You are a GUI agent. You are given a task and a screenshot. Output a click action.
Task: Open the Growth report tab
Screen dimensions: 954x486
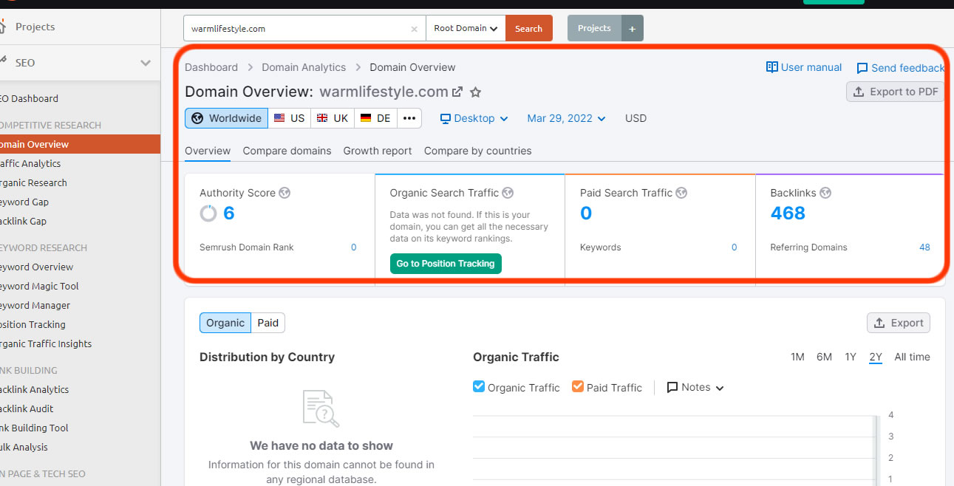(378, 151)
